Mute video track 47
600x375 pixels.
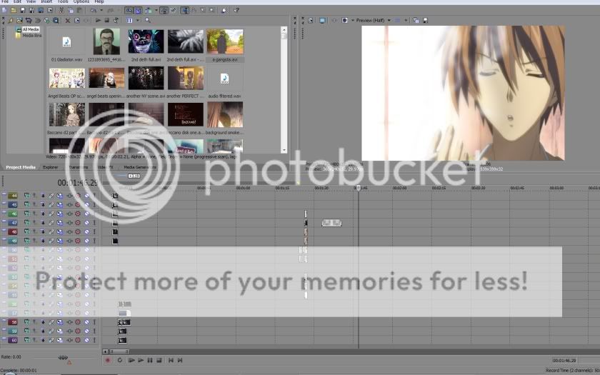[x=87, y=223]
